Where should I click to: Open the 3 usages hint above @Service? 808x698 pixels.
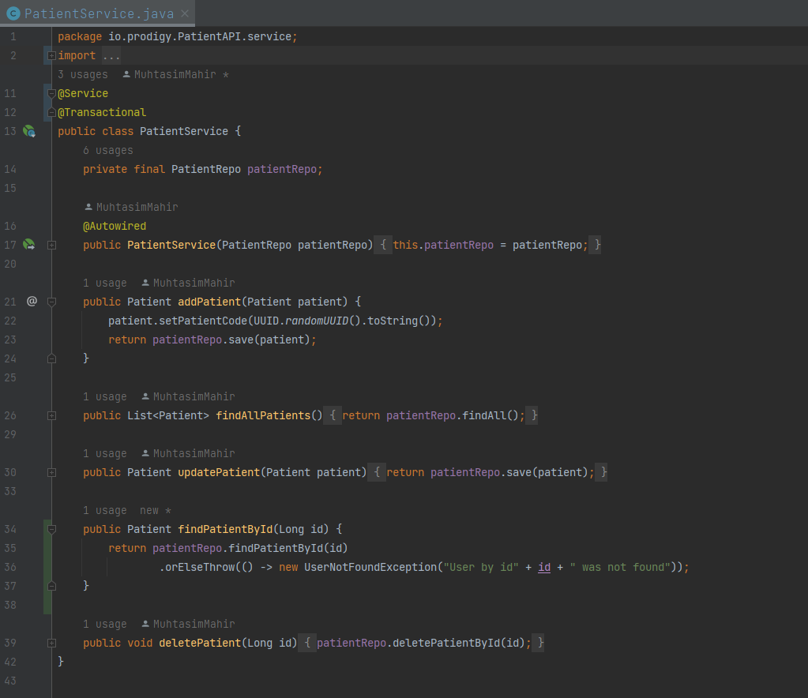83,75
